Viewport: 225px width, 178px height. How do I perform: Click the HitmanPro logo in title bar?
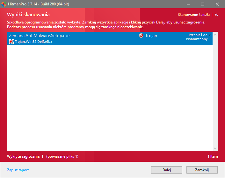point(4,4)
